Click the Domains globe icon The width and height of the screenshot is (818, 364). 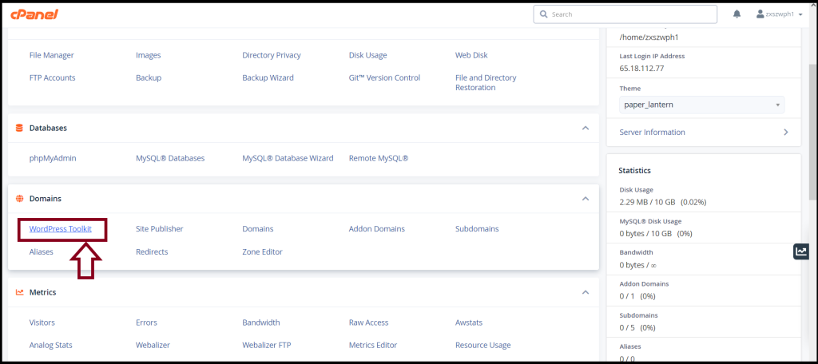click(x=19, y=199)
